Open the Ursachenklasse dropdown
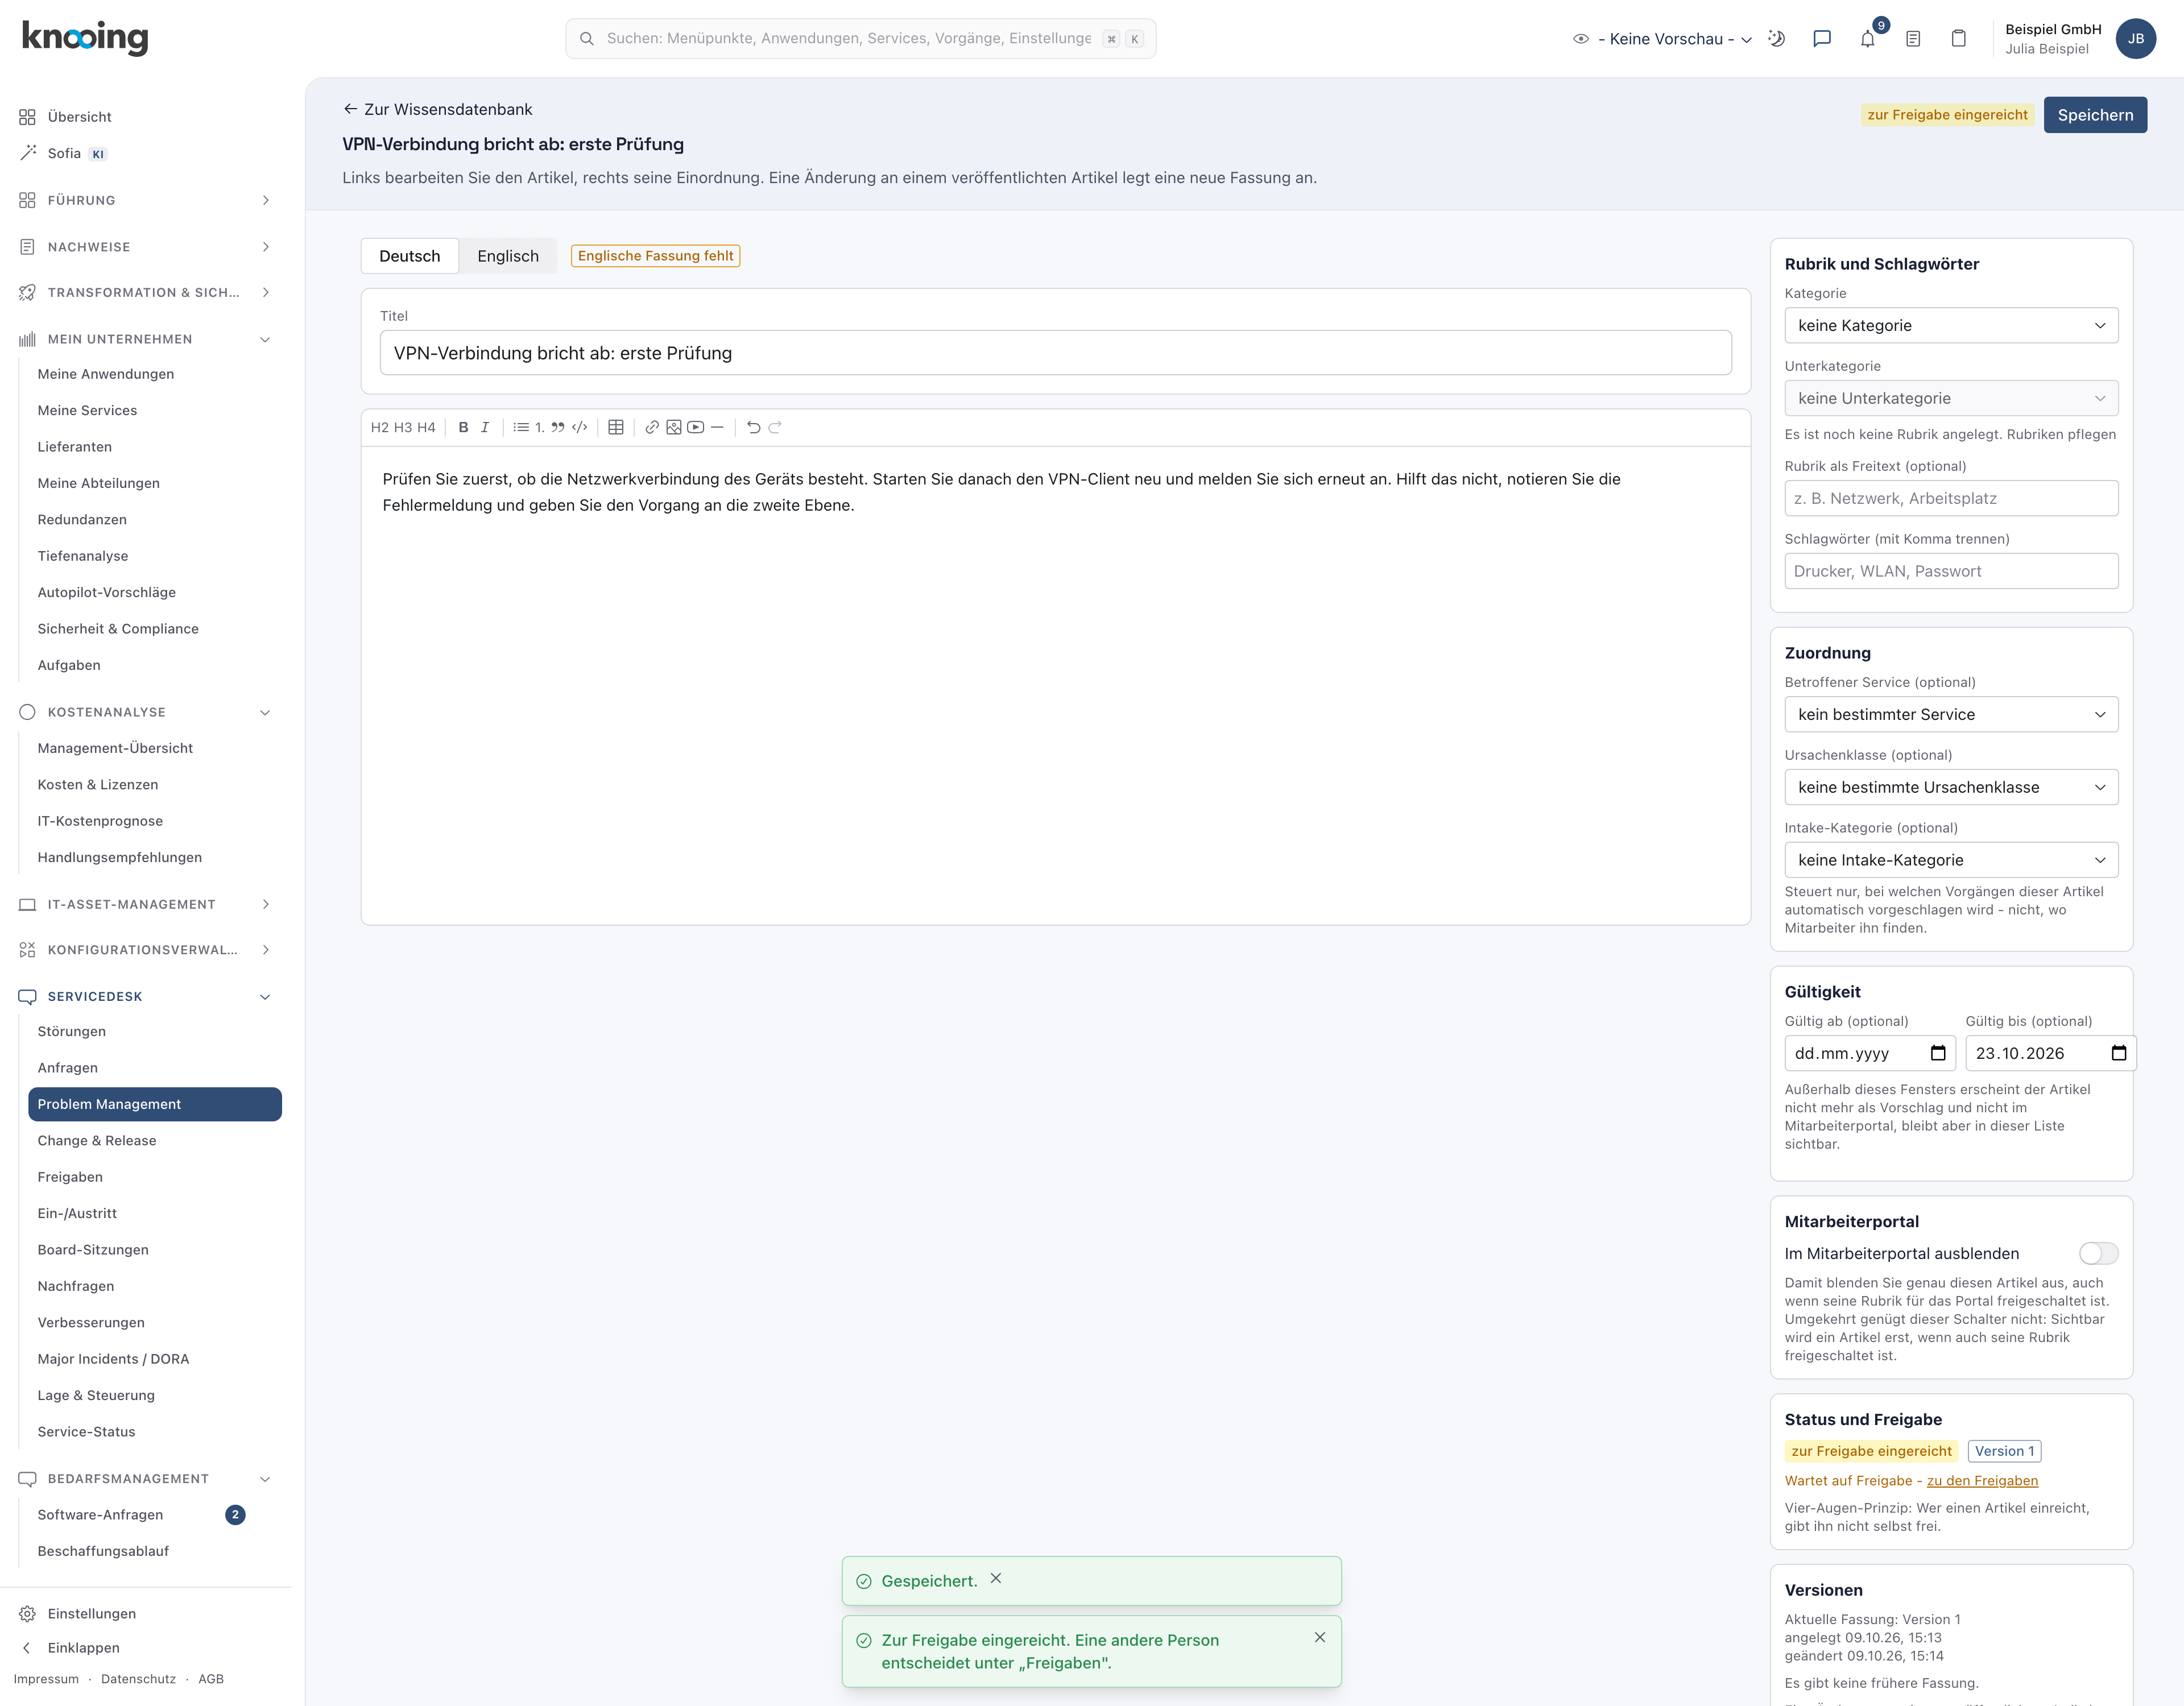The image size is (2184, 1706). (1951, 787)
